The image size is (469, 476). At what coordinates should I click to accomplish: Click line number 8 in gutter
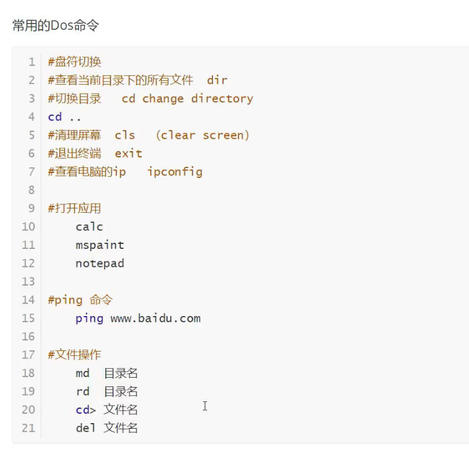click(32, 190)
